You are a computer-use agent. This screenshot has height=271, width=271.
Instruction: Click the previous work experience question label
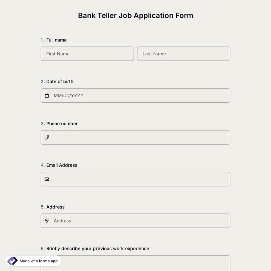pos(98,249)
